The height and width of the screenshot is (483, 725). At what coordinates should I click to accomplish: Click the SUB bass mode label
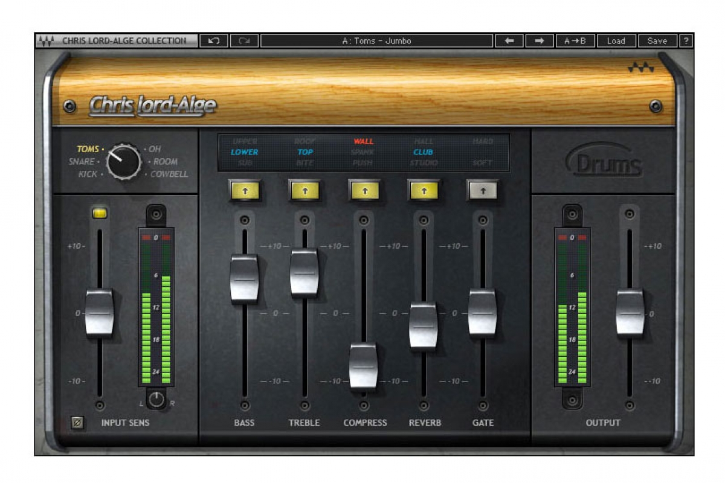[244, 163]
